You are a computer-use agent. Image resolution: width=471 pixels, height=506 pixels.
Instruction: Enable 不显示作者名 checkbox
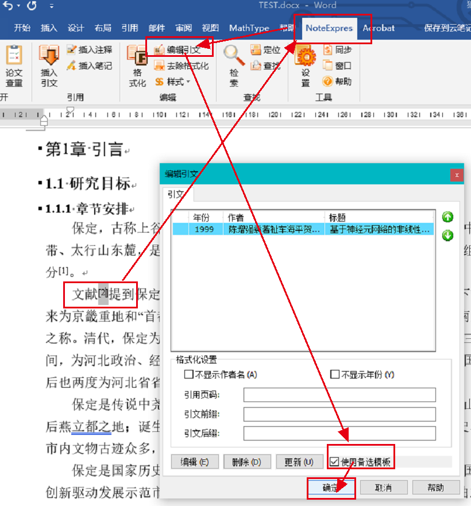tap(188, 374)
